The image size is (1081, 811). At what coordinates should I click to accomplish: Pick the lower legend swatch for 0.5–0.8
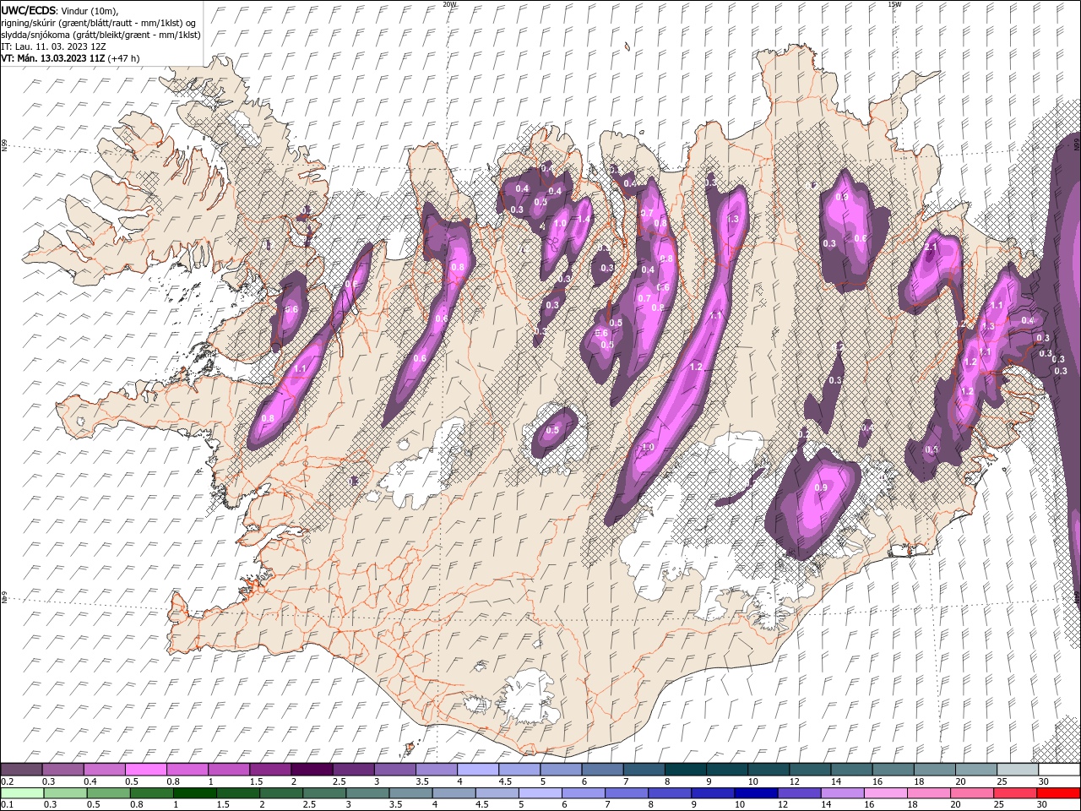coord(108,793)
